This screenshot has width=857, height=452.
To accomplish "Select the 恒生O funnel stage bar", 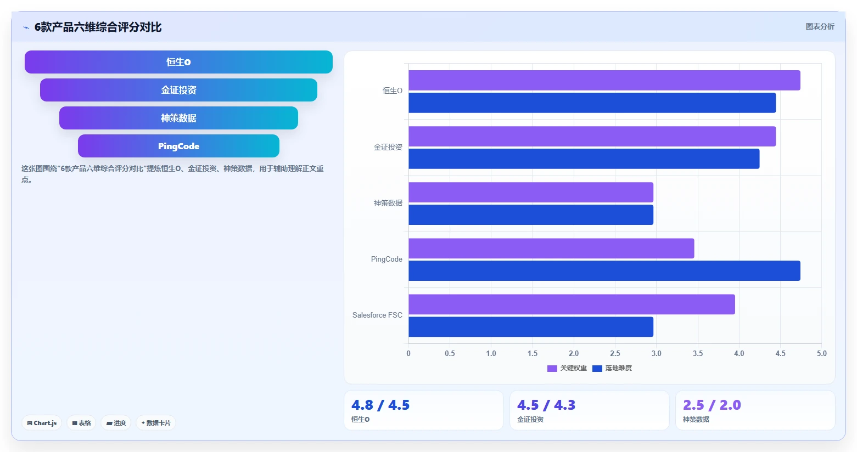I will (x=178, y=62).
